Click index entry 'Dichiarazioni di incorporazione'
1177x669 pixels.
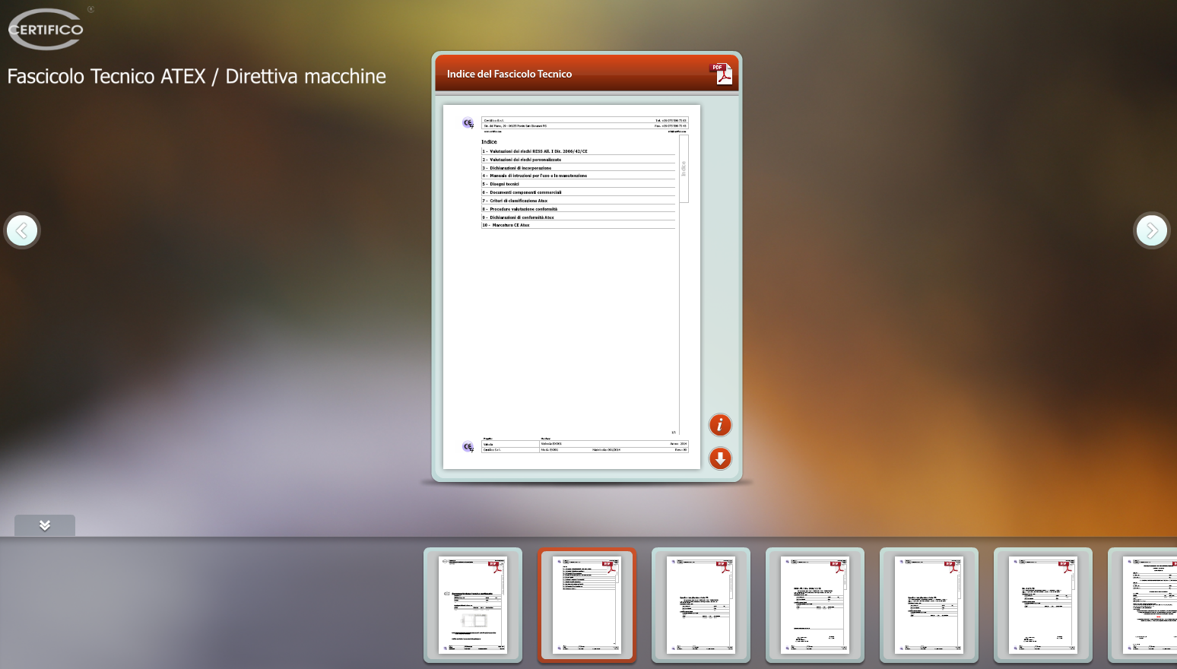pos(520,168)
